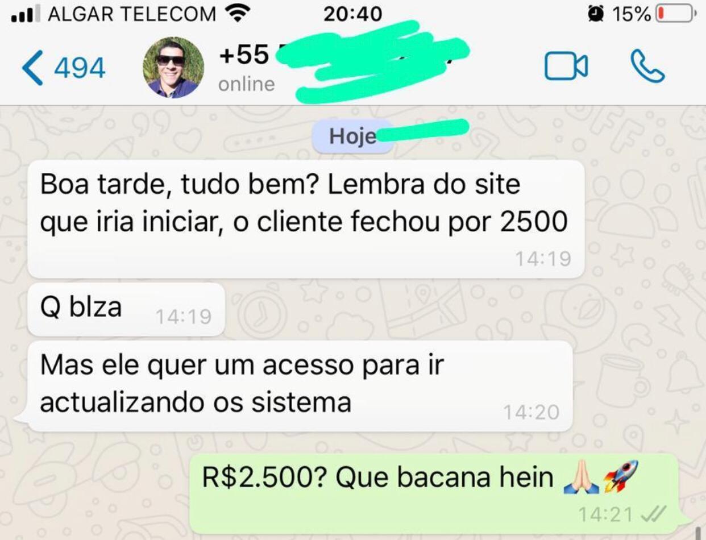Tap the online status text
Image resolution: width=706 pixels, height=540 pixels.
tap(247, 84)
